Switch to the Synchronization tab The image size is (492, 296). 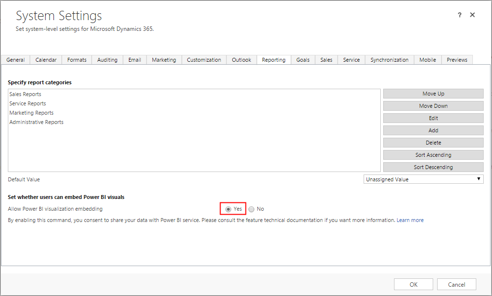389,59
